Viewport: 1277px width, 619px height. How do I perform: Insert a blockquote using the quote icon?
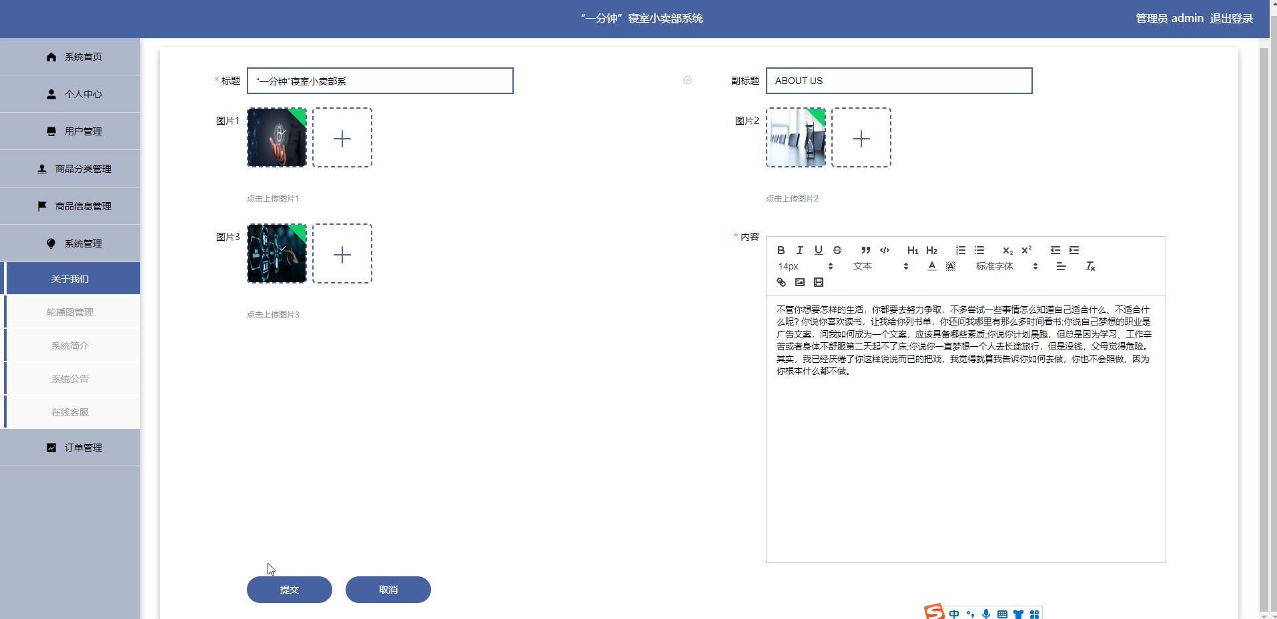pos(866,250)
